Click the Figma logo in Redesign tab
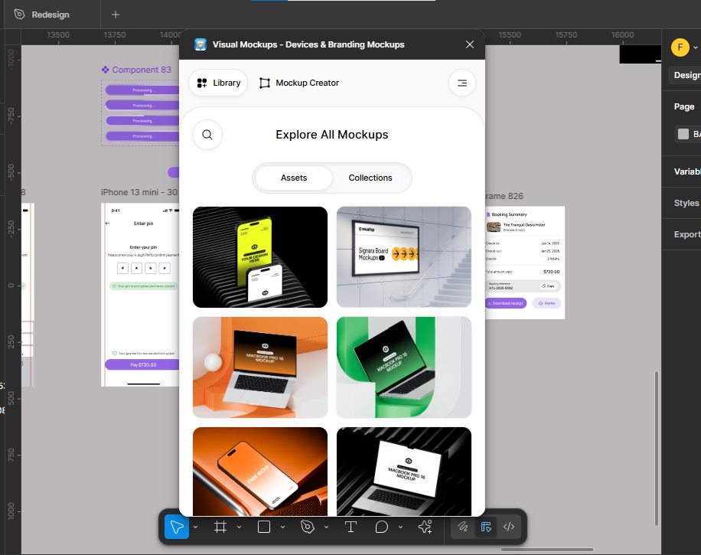This screenshot has width=701, height=555. pos(19,15)
